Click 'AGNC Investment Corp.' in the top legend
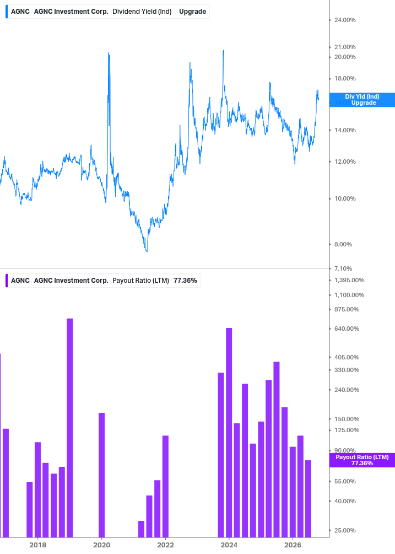Viewport: 395px width, 554px height. (x=71, y=12)
